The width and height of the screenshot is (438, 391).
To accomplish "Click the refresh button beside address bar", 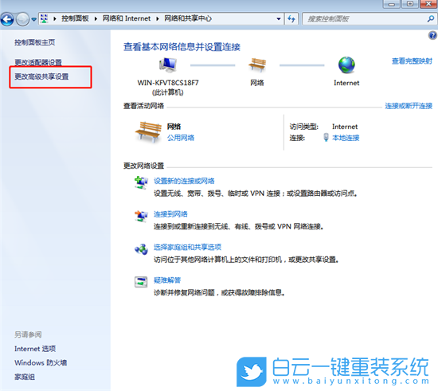I will [x=291, y=19].
